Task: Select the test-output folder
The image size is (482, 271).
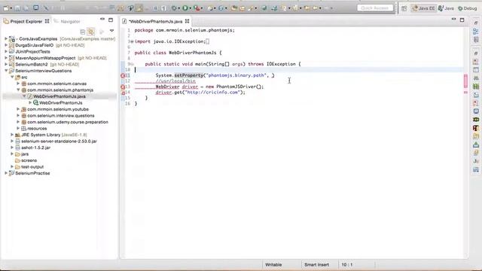Action: [x=32, y=167]
